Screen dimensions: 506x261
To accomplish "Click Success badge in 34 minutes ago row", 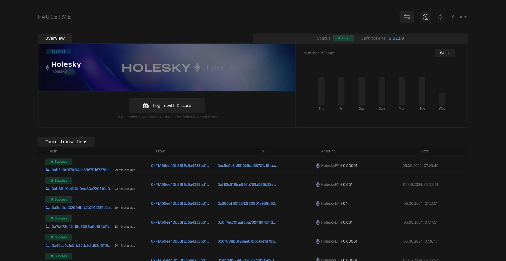I will tap(59, 237).
